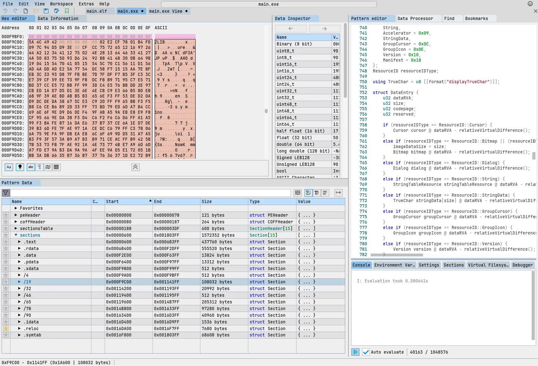Viewport: 538px width, 366px height.
Task: Run the pattern with the play button
Action: point(355,352)
